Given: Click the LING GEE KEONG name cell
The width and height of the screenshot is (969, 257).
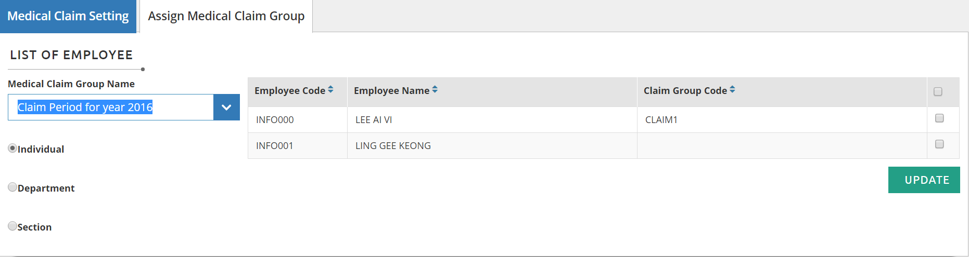Looking at the screenshot, I should (x=393, y=146).
